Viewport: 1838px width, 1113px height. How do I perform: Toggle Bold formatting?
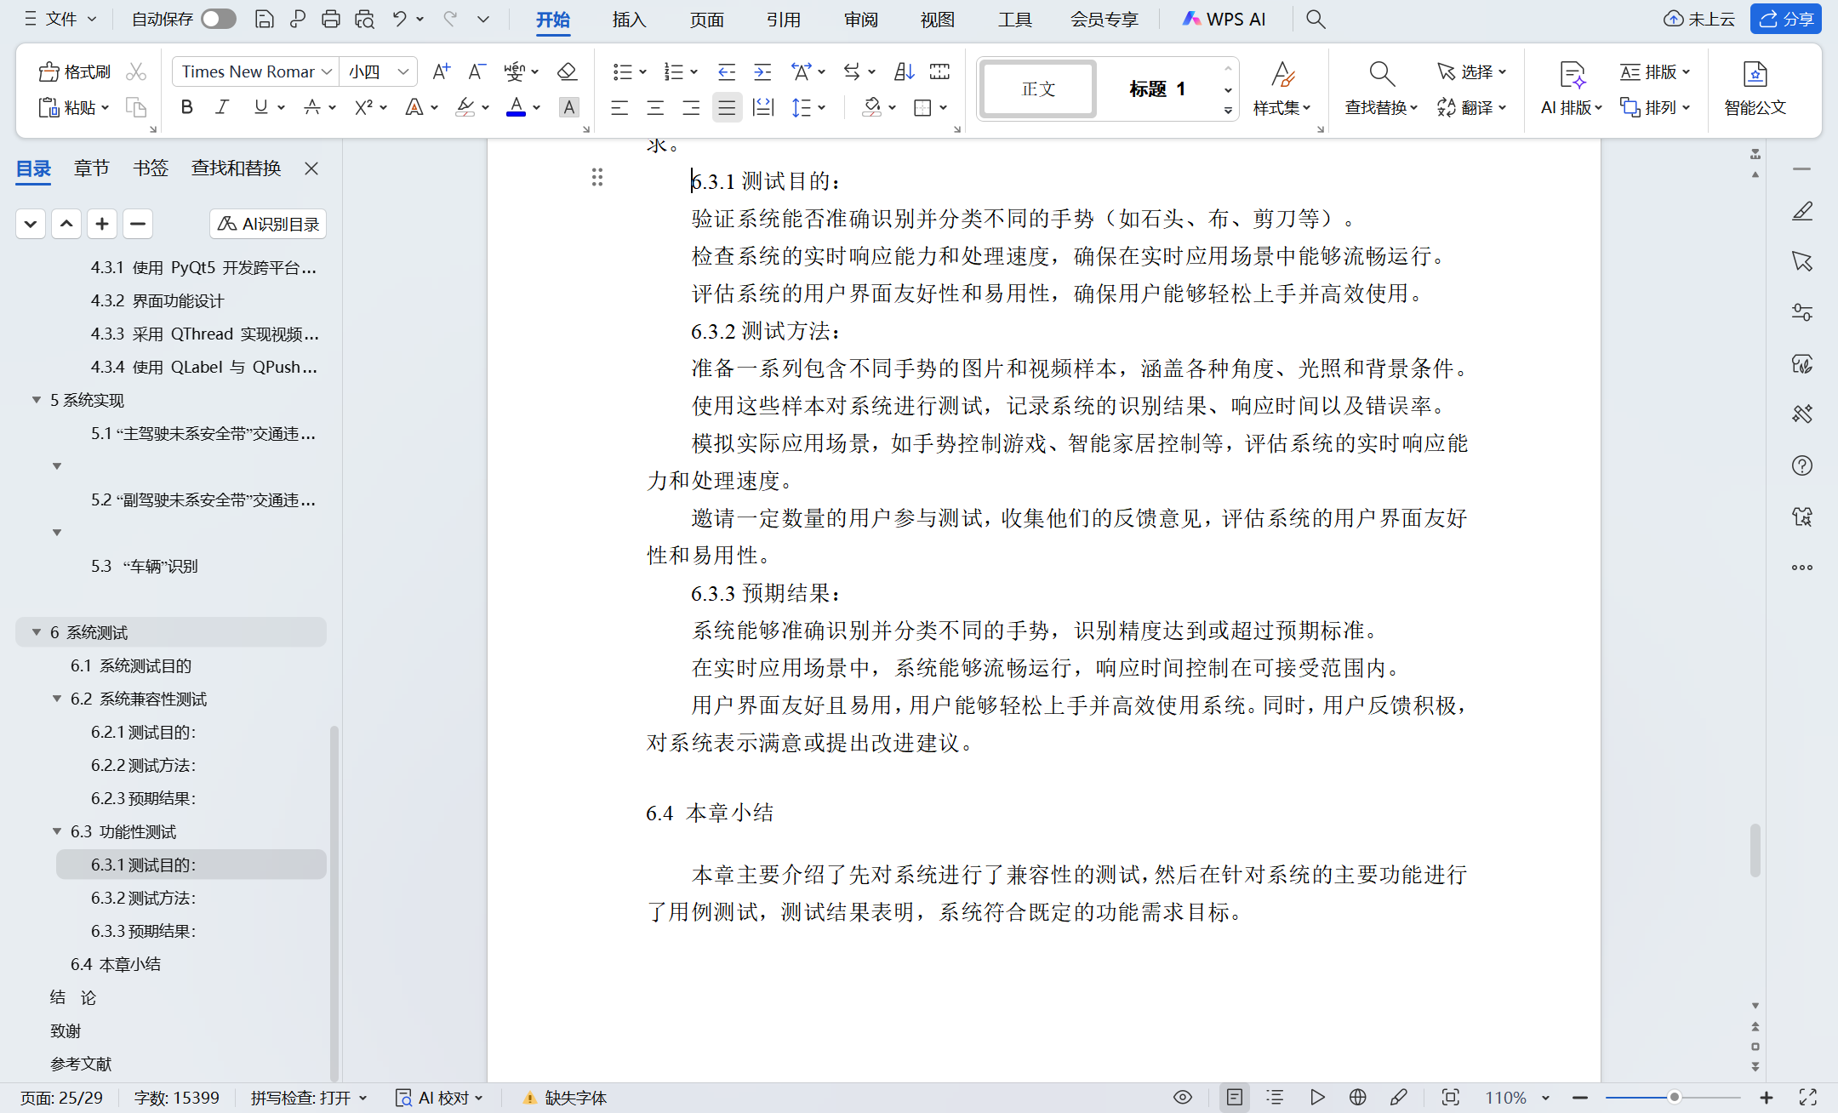(187, 107)
